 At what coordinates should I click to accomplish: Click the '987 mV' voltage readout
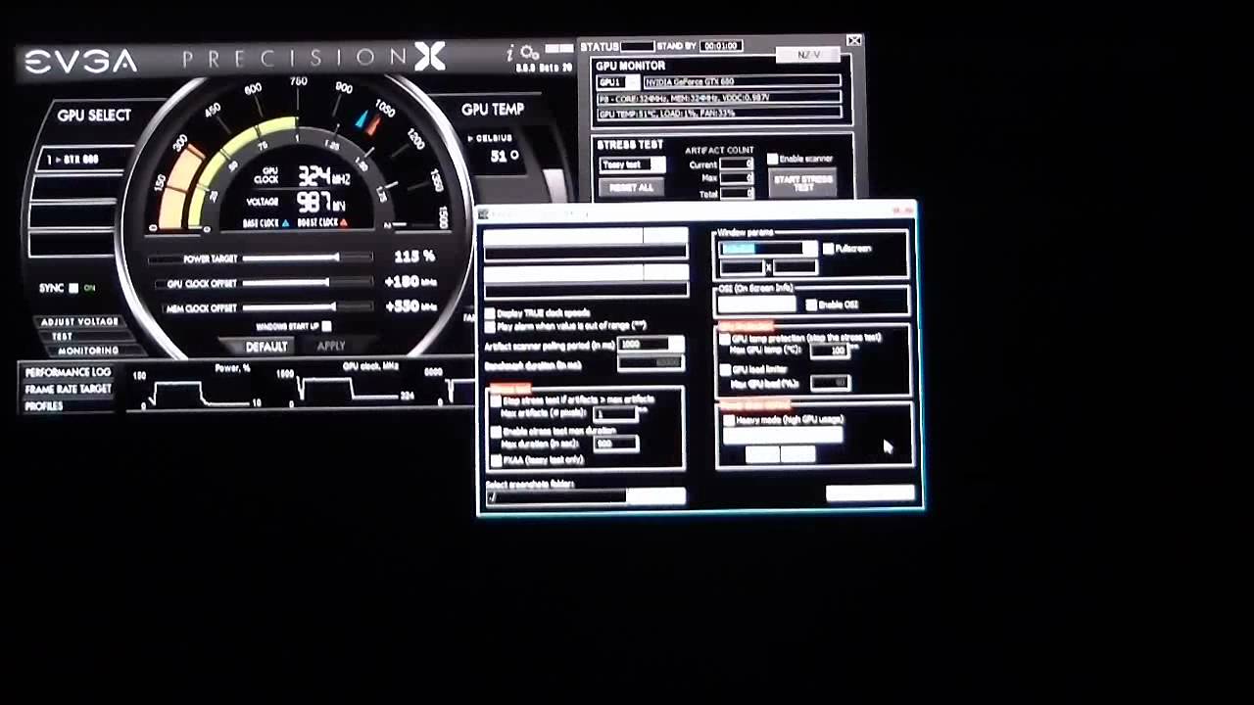point(321,202)
